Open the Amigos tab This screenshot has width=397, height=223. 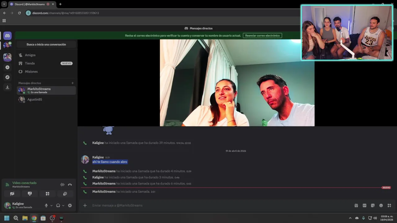tap(46, 55)
